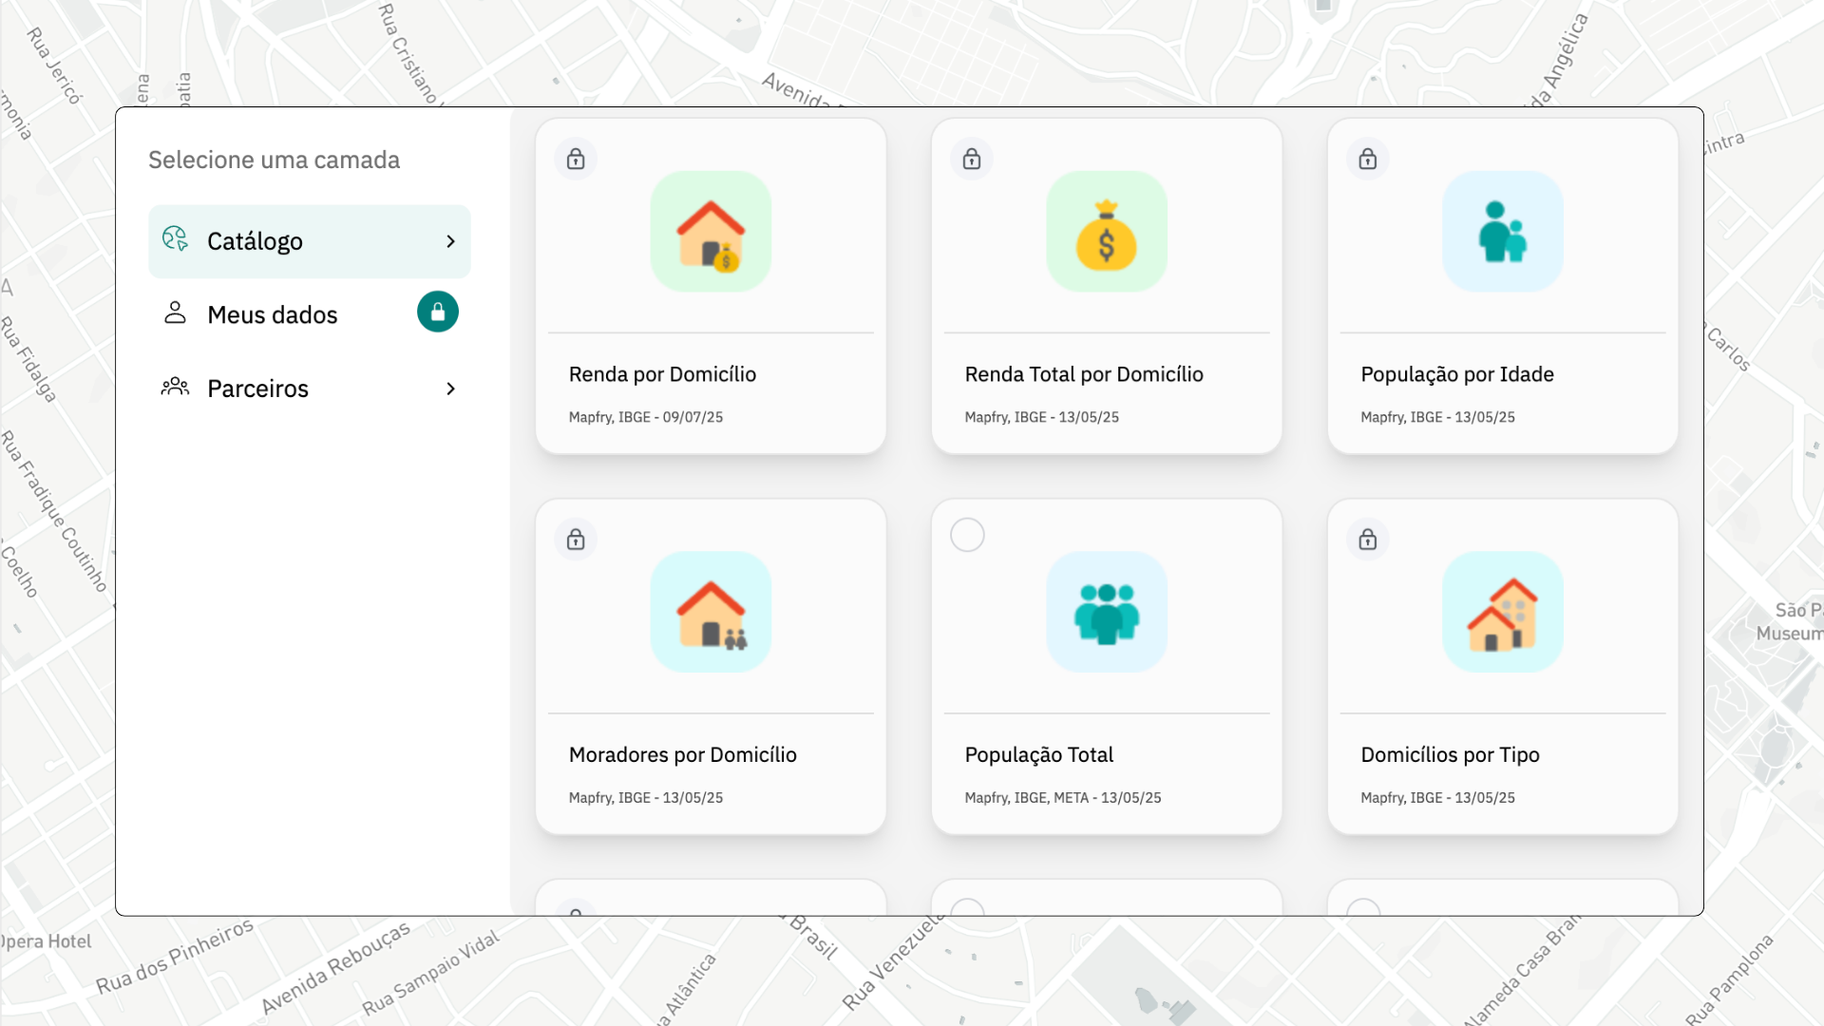The height and width of the screenshot is (1026, 1824).
Task: Expand Catálogo with its chevron arrow
Action: tap(451, 241)
